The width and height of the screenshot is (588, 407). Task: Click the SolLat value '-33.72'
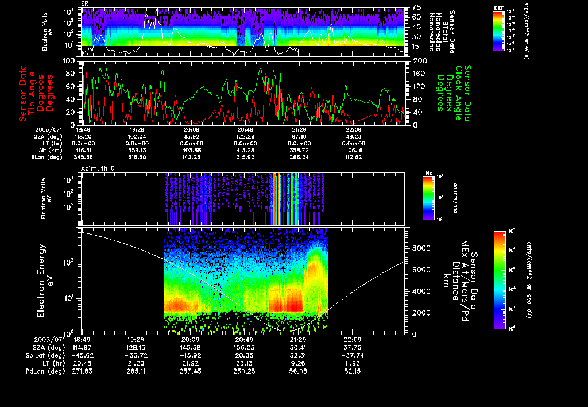(x=136, y=356)
